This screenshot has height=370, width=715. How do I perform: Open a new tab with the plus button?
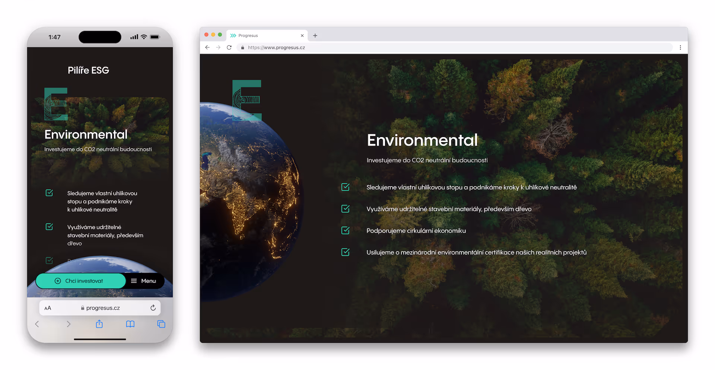coord(315,35)
